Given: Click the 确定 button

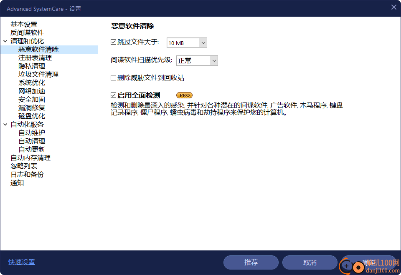Looking at the screenshot, I should pyautogui.click(x=369, y=262).
